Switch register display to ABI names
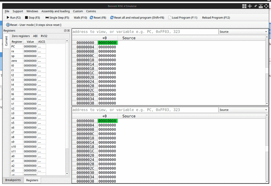Screen dimensions: 271x186 pos(35,36)
